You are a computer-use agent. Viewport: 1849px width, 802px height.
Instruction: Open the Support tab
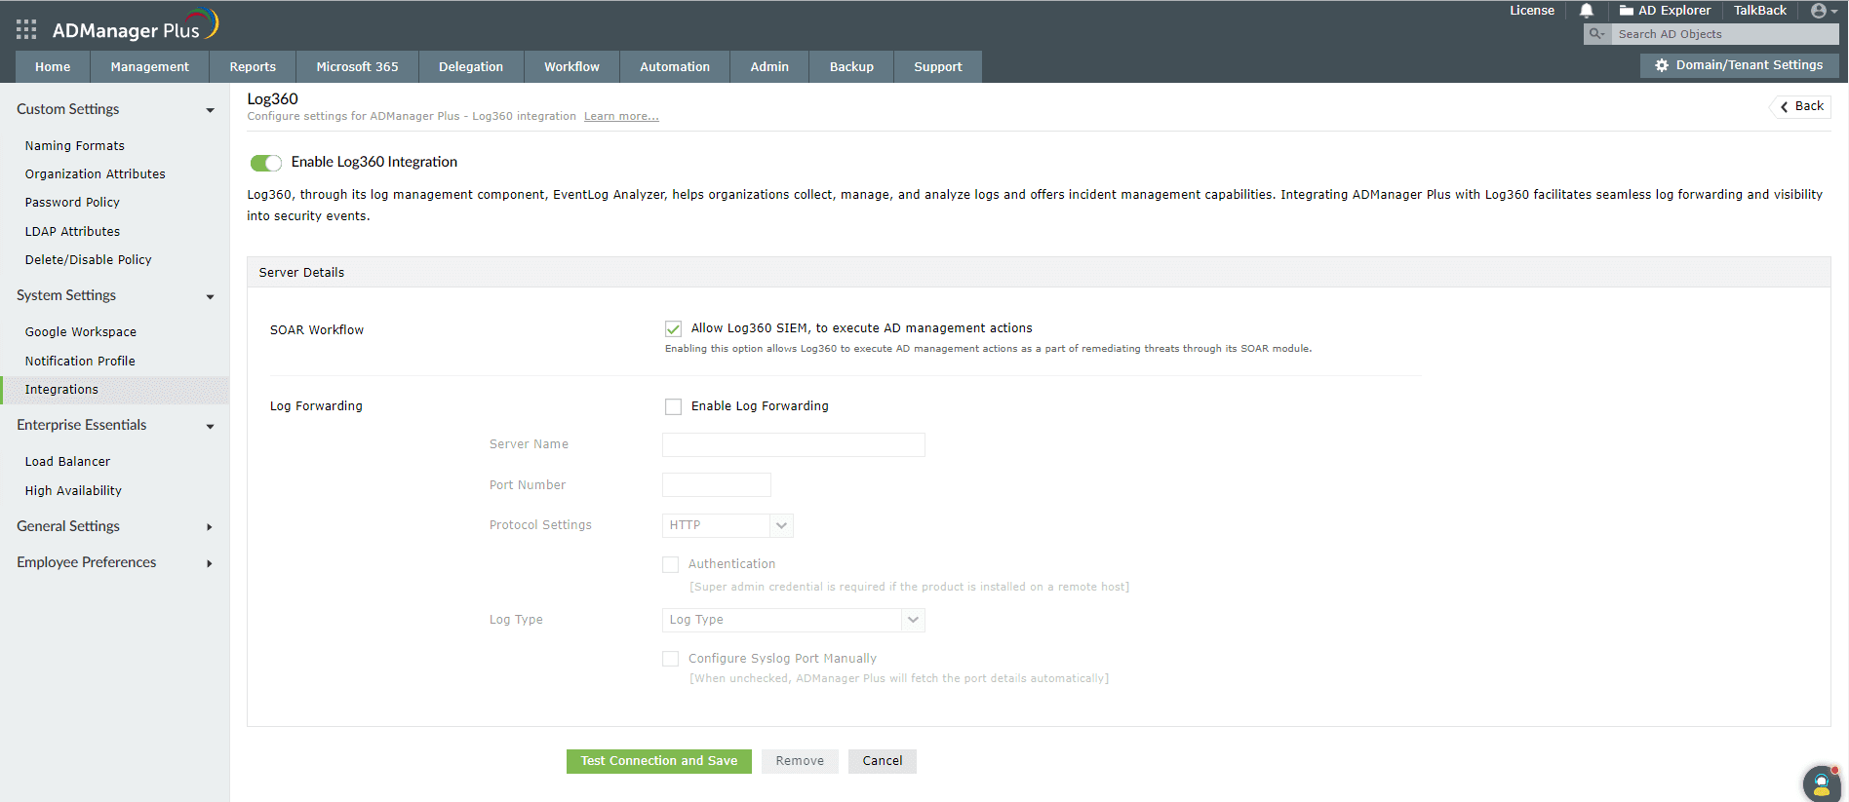[938, 66]
